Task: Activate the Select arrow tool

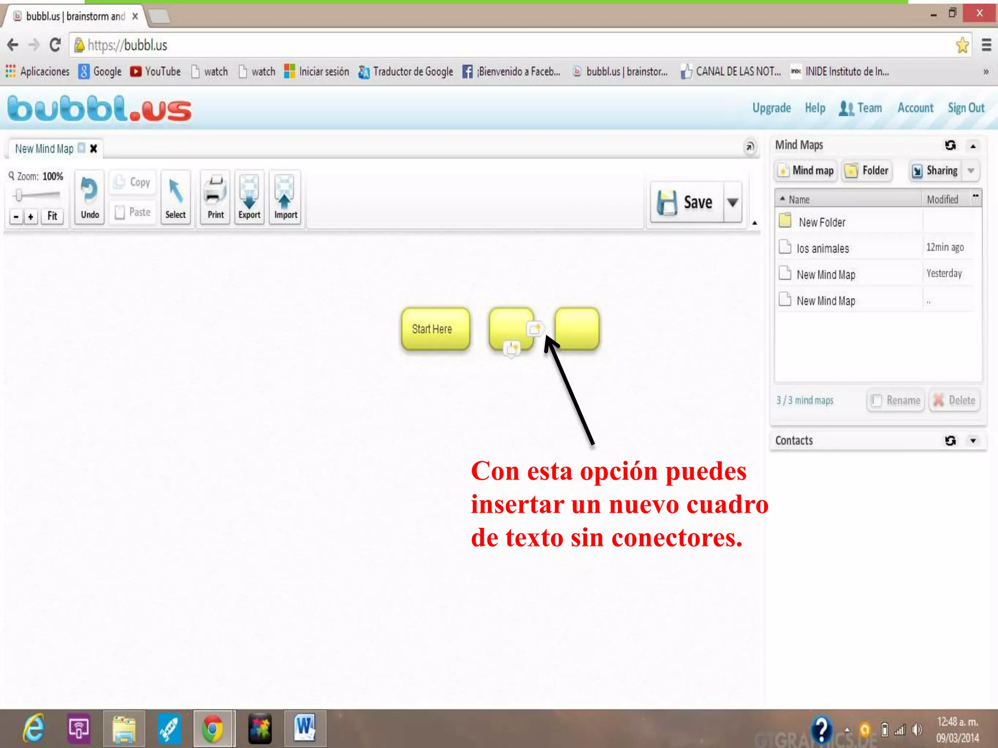Action: 175,197
